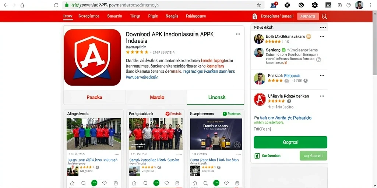377x188 pixels.
Task: Open the Doreplance navigation item
Action: (x=89, y=16)
